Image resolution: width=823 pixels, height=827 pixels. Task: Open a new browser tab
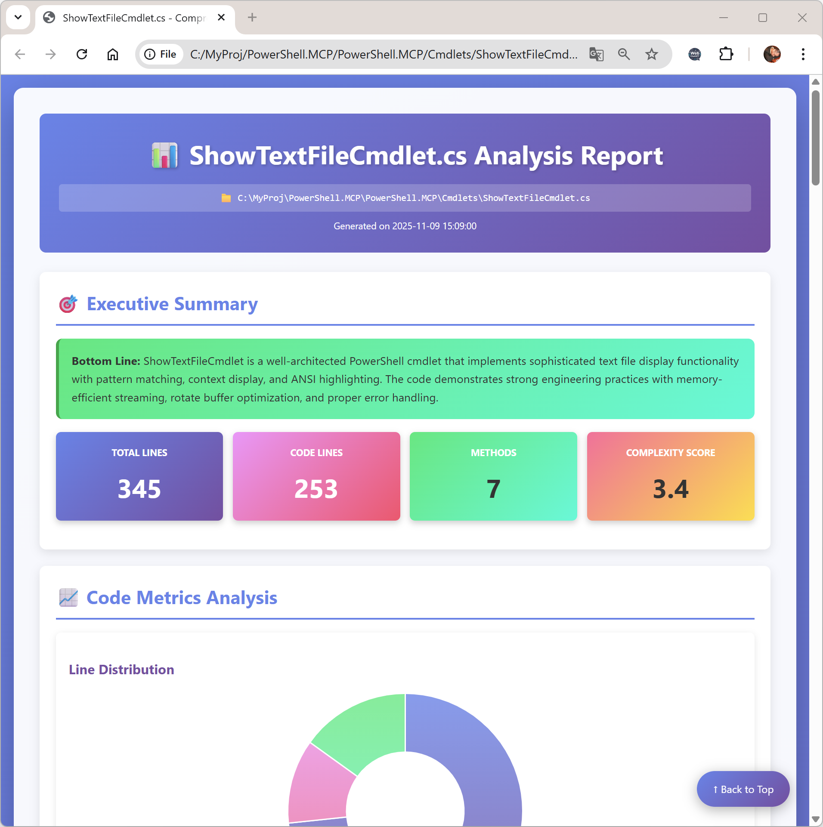coord(252,17)
